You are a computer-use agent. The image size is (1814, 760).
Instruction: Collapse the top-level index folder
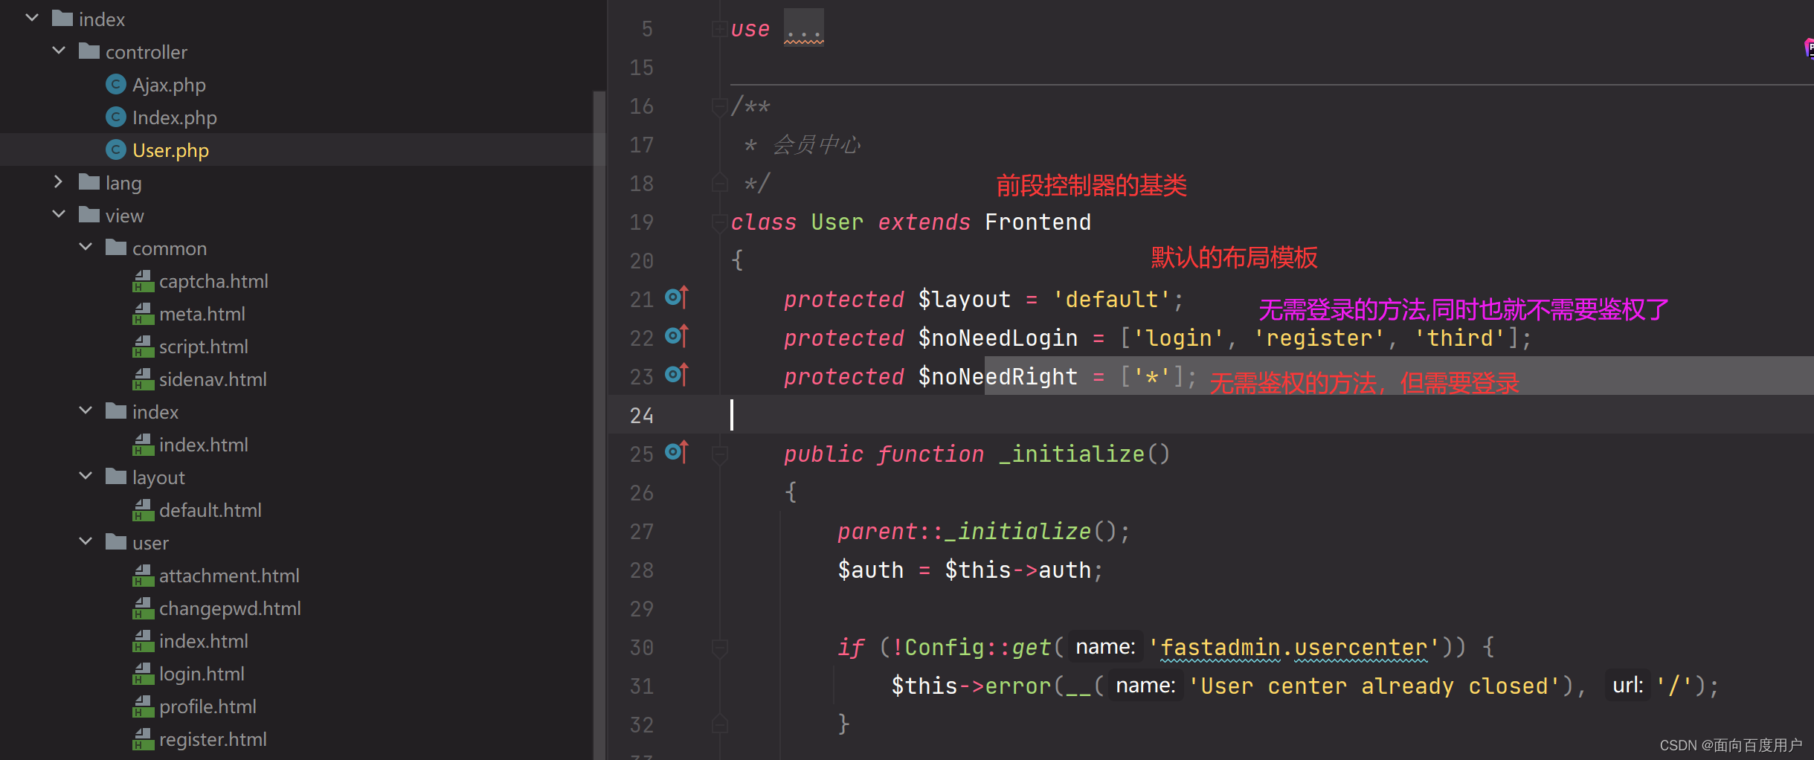coord(32,18)
